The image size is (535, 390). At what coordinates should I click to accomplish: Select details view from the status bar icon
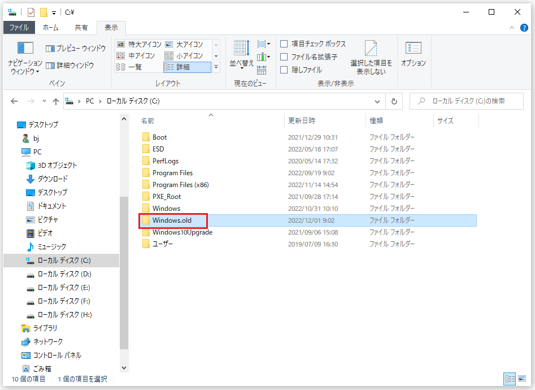510,379
